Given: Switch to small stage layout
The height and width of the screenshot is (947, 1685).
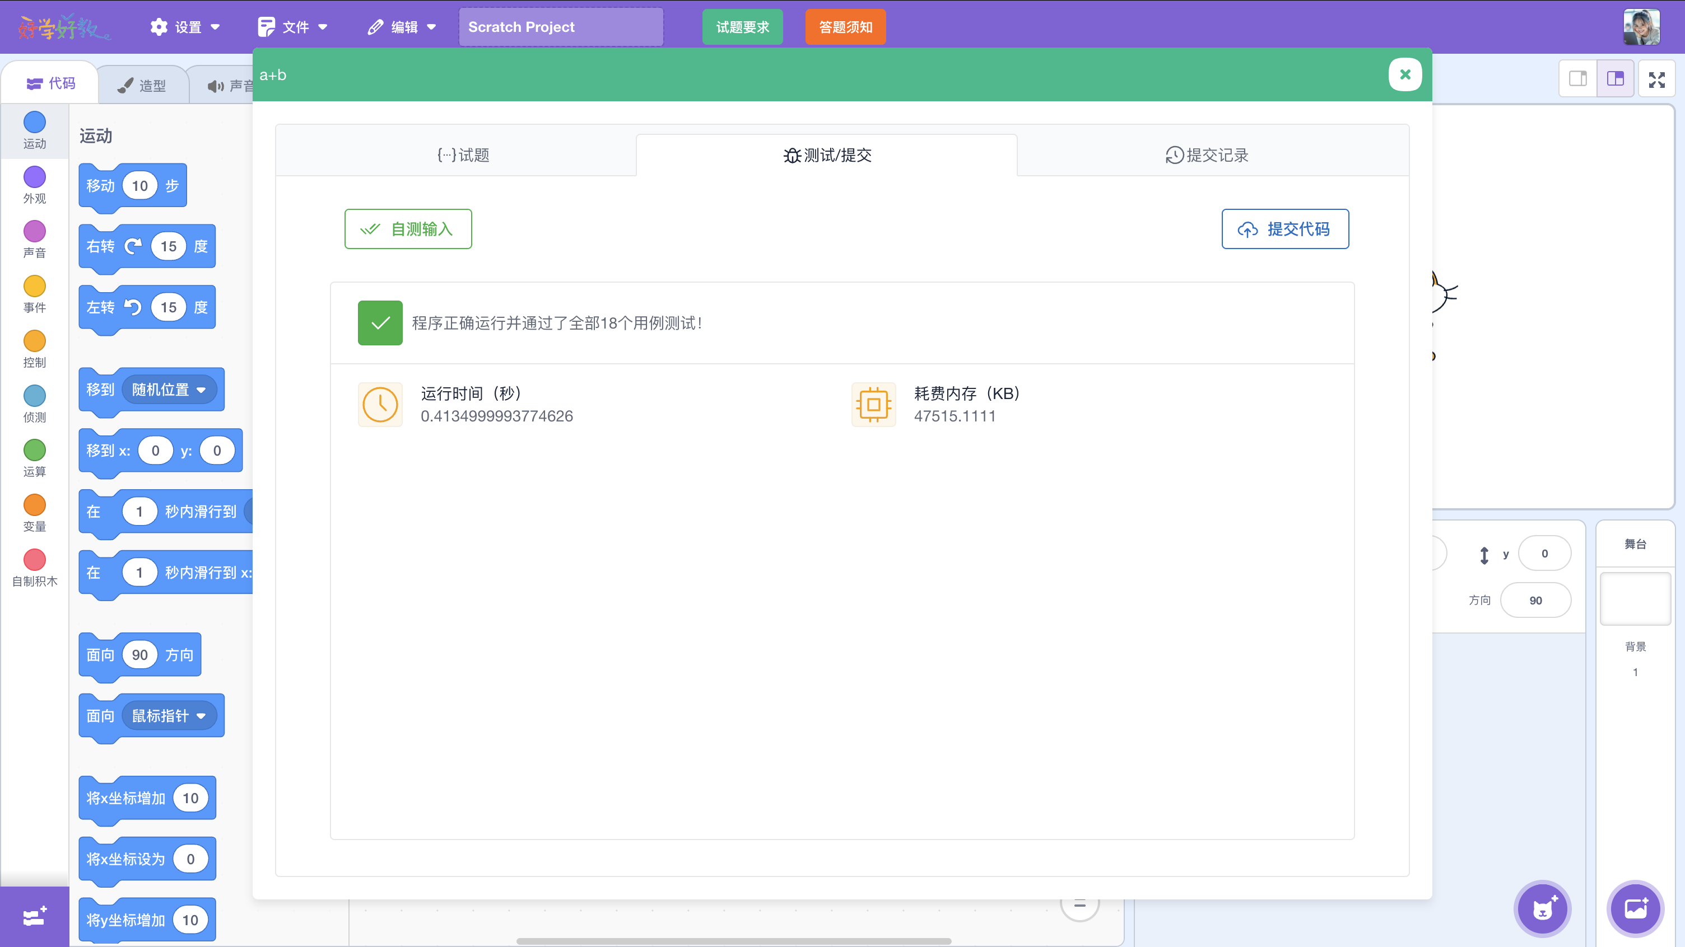Looking at the screenshot, I should [x=1577, y=79].
